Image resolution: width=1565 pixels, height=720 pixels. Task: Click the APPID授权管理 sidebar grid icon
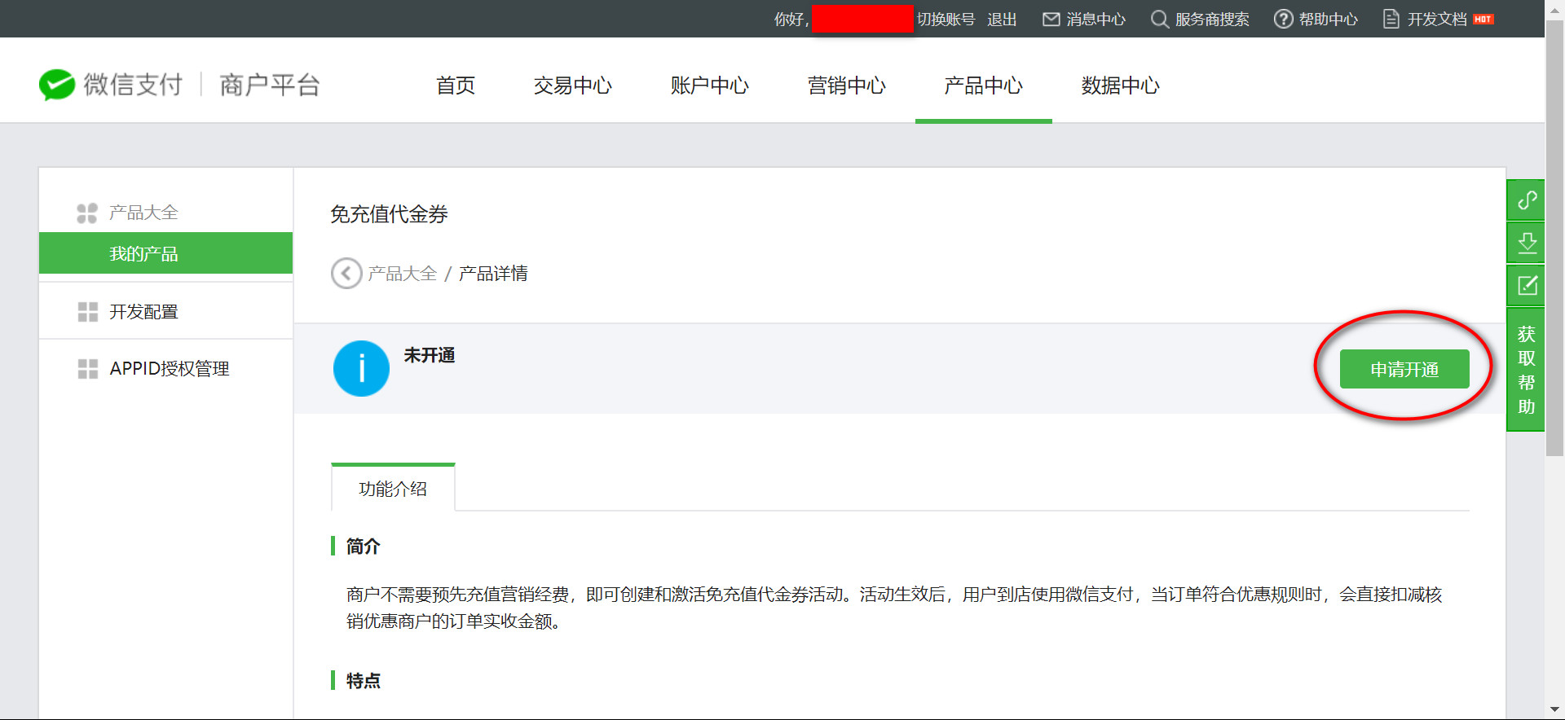[x=87, y=369]
